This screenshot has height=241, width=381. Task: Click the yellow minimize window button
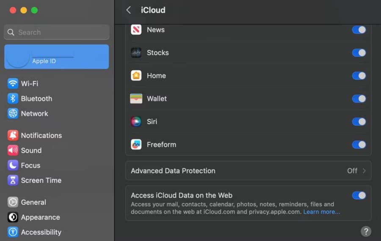point(24,10)
